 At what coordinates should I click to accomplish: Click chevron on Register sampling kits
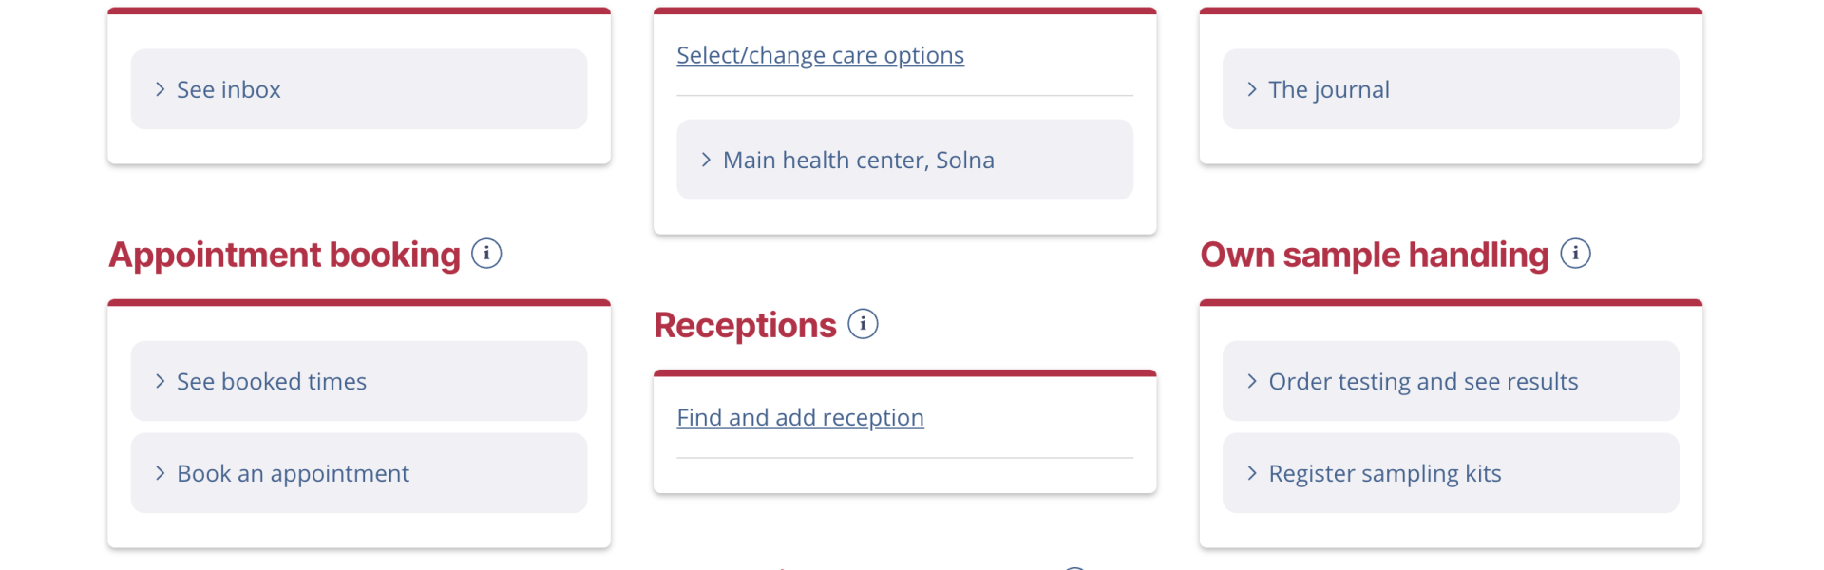pos(1252,473)
